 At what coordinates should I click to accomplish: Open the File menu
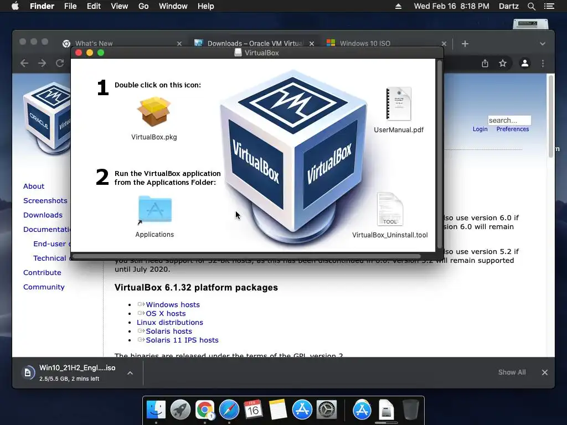70,6
